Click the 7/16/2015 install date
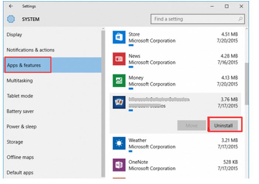 click(x=228, y=62)
